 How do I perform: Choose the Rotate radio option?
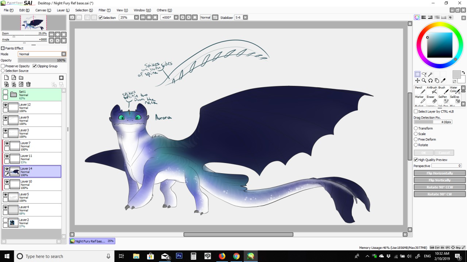tap(416, 145)
